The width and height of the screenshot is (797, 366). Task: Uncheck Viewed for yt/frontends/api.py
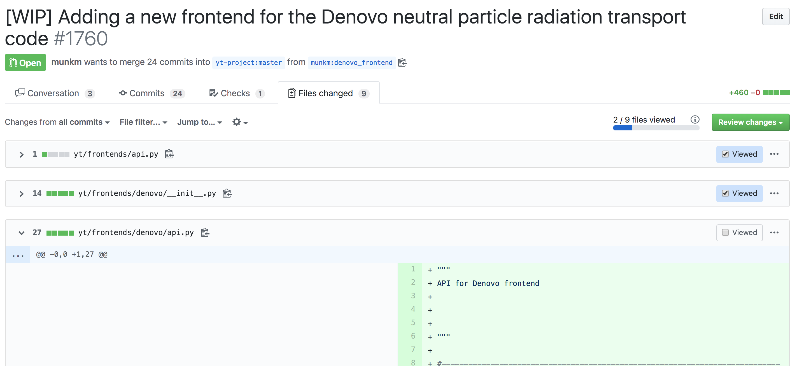[x=725, y=154]
